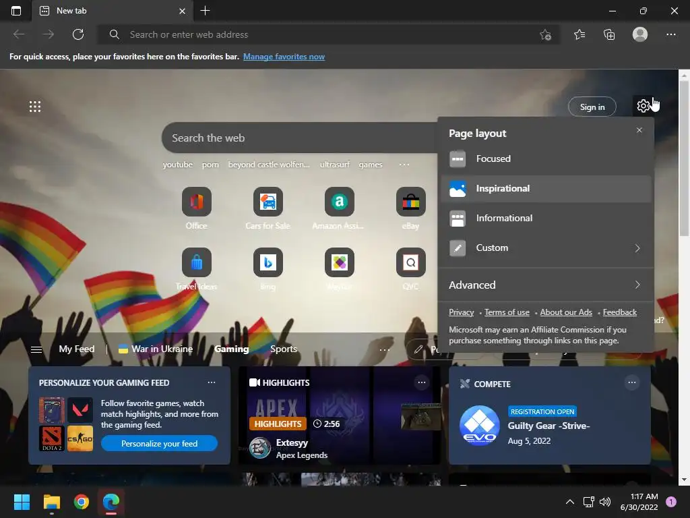Click the Sign in button

click(592, 107)
